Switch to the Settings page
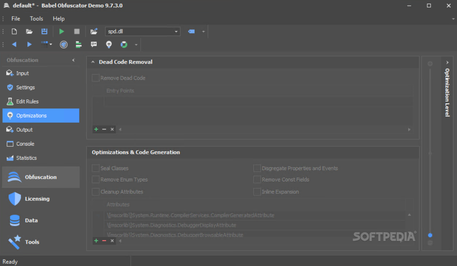Image resolution: width=457 pixels, height=266 pixels. tap(41, 87)
